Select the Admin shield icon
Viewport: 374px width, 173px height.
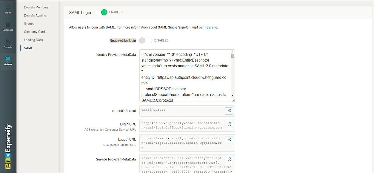click(8, 61)
